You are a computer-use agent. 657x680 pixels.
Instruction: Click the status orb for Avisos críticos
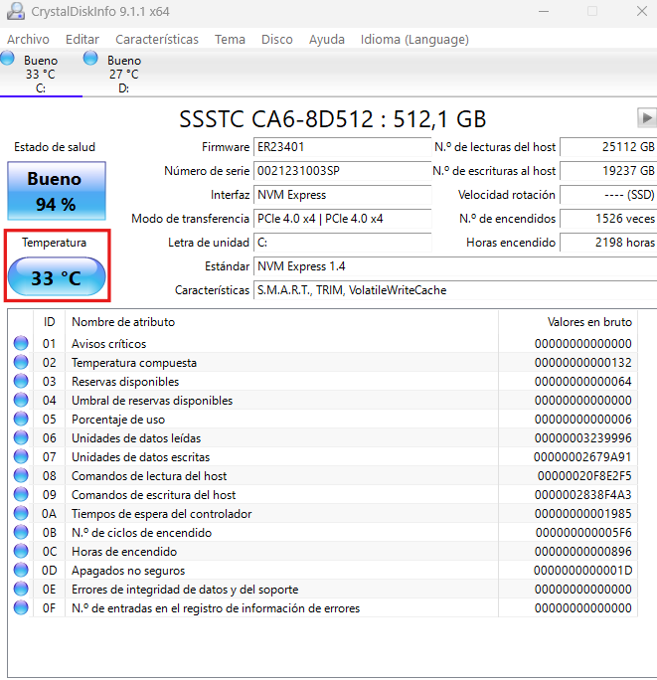(21, 343)
